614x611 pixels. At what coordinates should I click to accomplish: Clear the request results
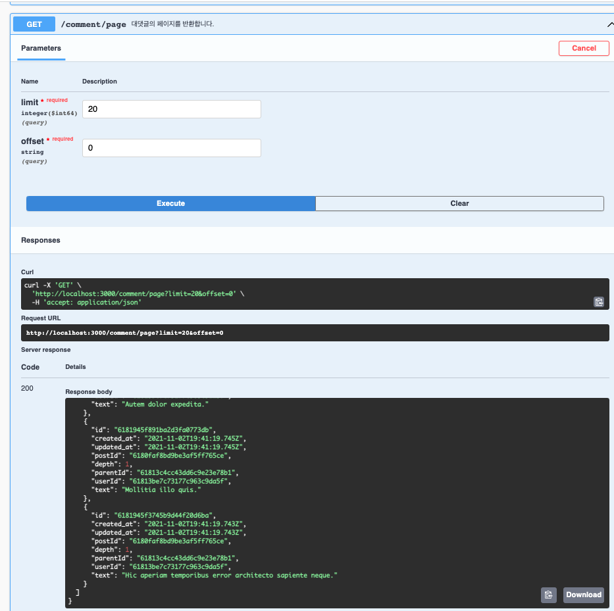pos(459,203)
